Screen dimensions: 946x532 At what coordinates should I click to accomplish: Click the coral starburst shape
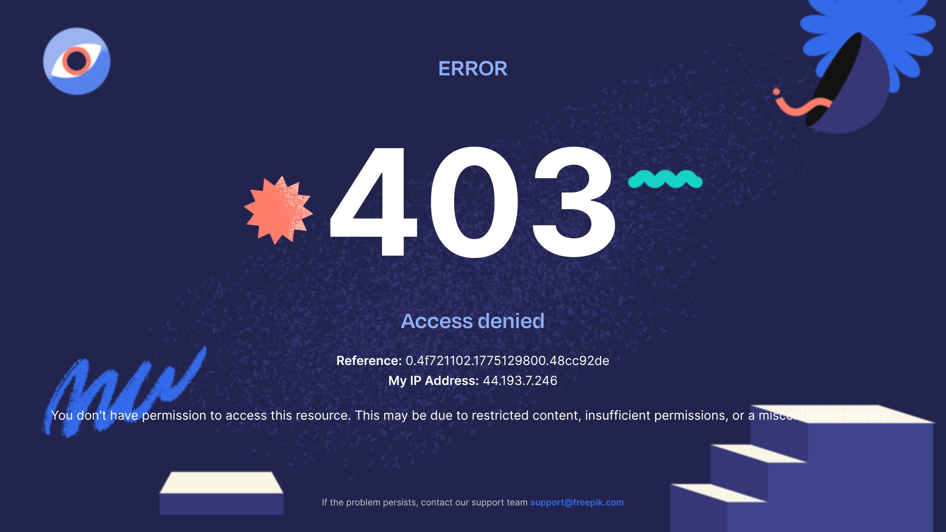pyautogui.click(x=278, y=210)
